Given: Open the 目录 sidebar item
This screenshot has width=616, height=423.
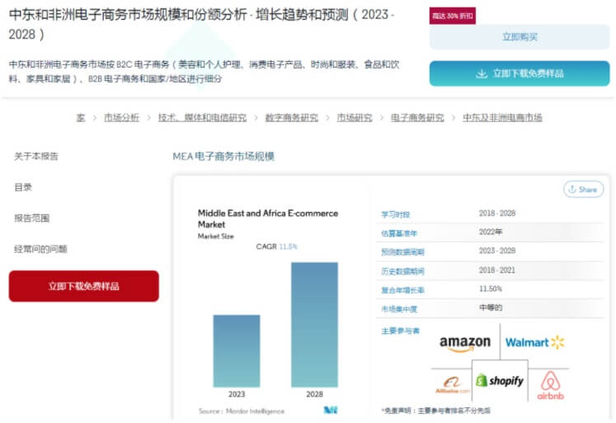Looking at the screenshot, I should (x=23, y=187).
